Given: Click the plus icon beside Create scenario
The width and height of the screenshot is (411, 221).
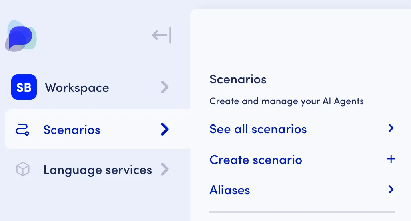Looking at the screenshot, I should click(391, 159).
